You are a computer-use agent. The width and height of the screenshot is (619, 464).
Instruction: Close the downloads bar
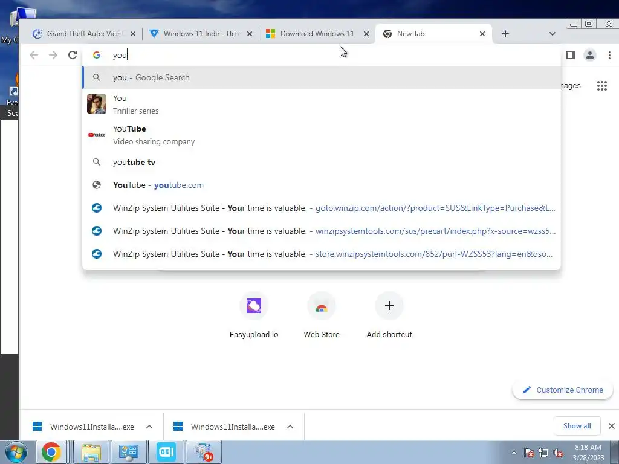612,426
